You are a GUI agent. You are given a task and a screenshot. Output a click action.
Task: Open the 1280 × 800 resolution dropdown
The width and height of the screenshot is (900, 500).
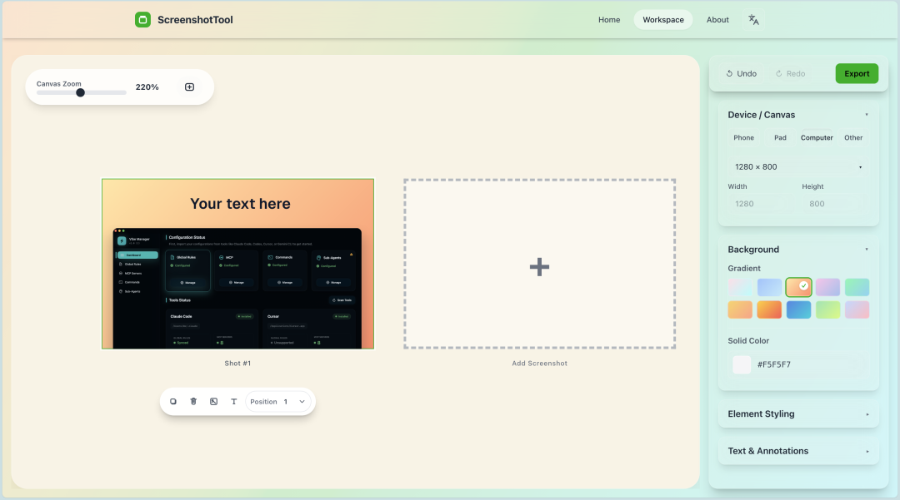click(x=797, y=167)
